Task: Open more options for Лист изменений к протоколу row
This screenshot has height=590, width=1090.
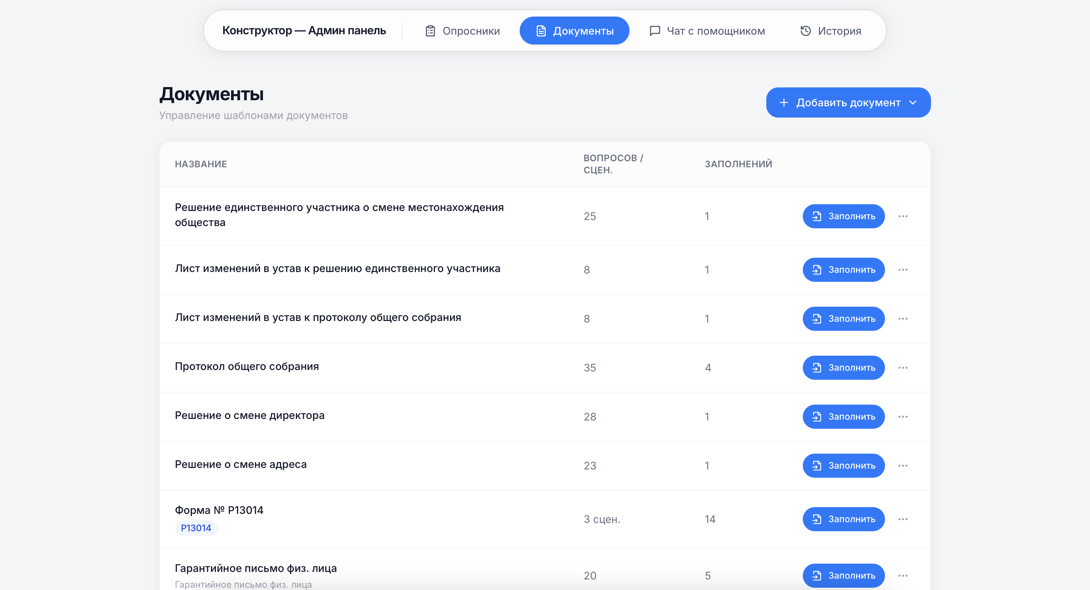Action: pyautogui.click(x=903, y=318)
